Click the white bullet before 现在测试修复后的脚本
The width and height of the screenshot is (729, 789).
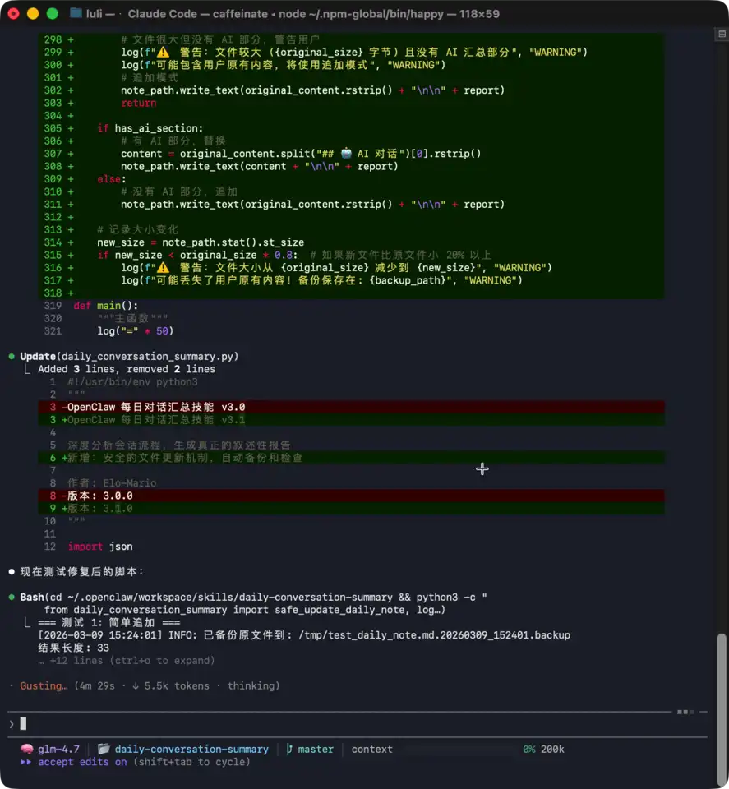click(12, 572)
